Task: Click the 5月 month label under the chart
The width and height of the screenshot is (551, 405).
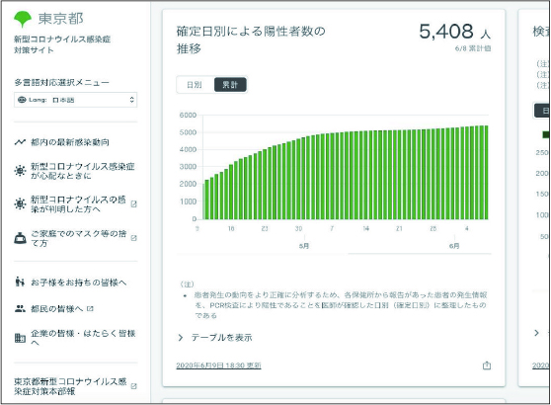Action: click(304, 246)
